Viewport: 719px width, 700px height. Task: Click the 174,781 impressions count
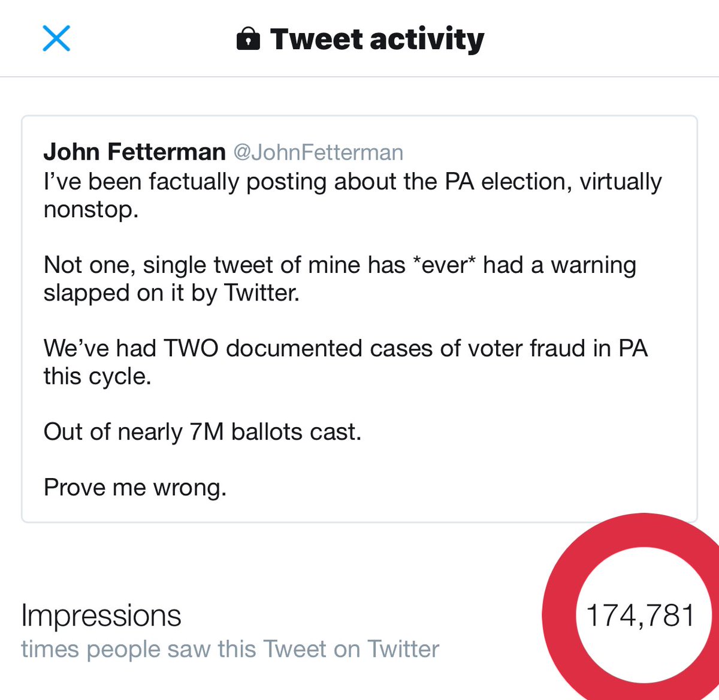[x=640, y=615]
